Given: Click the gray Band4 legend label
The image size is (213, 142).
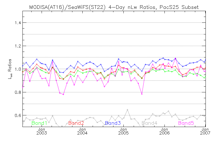Looking at the screenshot, I should tap(149, 123).
